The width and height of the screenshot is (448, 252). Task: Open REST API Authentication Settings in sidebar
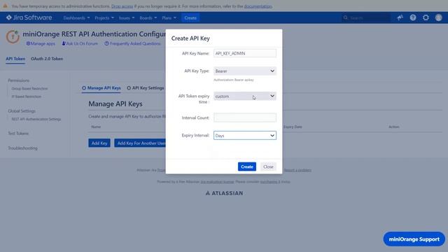36,119
